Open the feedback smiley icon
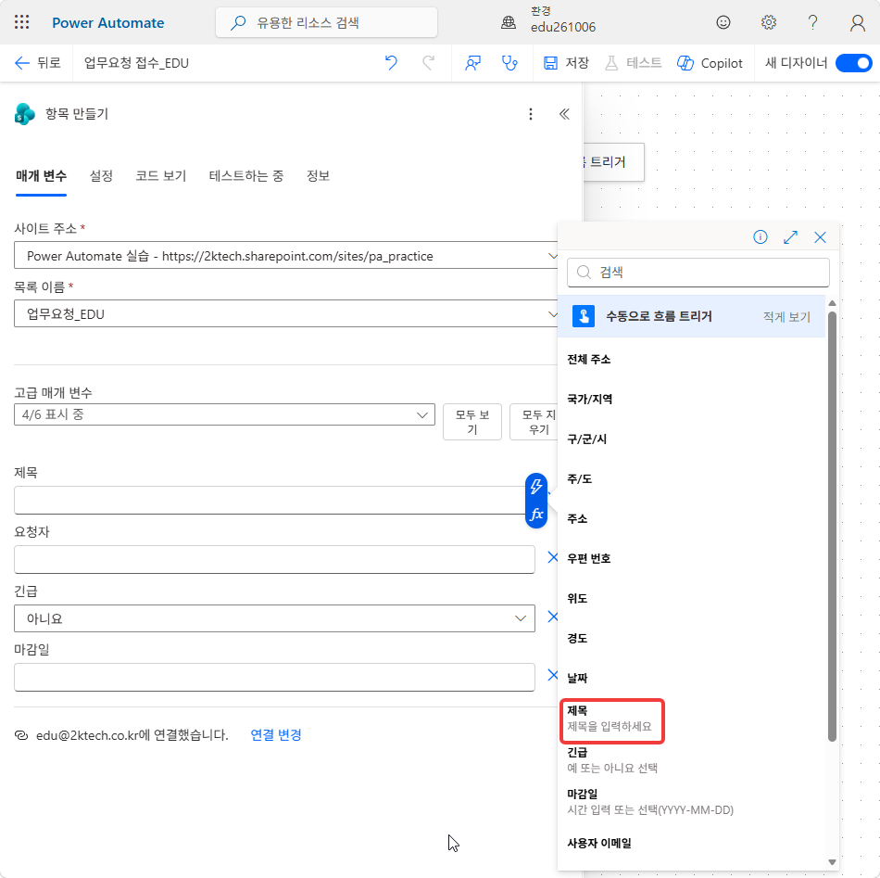This screenshot has height=878, width=880. pyautogui.click(x=723, y=22)
